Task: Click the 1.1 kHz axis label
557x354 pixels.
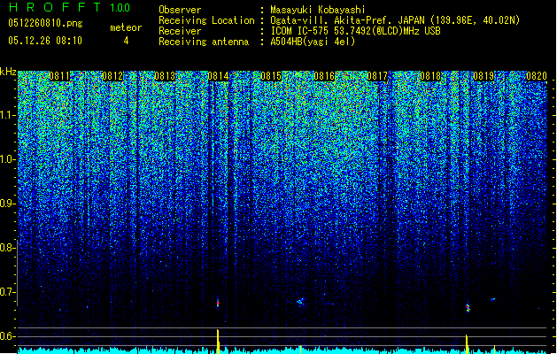Action: click(7, 115)
